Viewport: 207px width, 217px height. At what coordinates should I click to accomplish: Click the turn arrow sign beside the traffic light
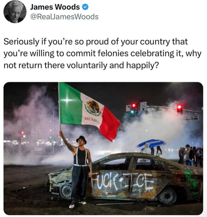point(128,108)
